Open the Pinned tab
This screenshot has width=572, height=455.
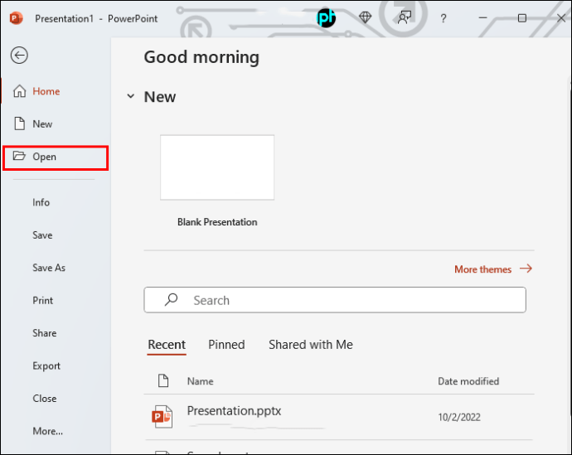[226, 345]
